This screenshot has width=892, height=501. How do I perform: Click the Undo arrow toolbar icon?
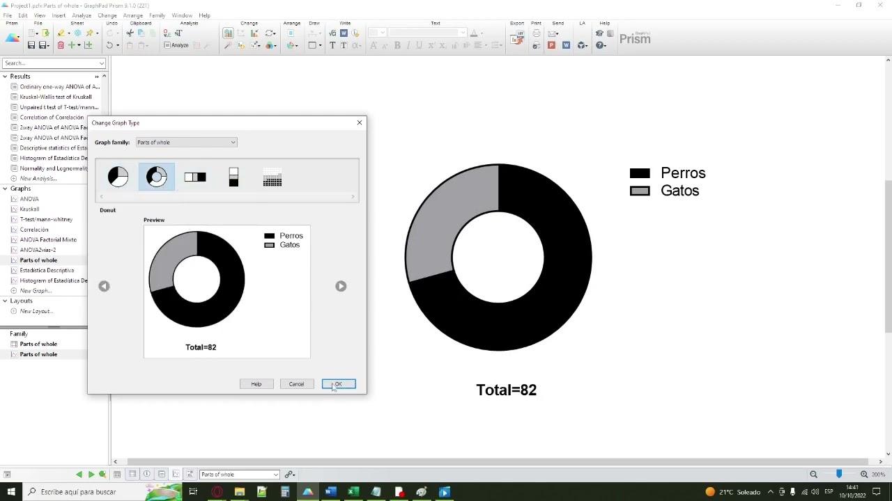click(x=109, y=45)
